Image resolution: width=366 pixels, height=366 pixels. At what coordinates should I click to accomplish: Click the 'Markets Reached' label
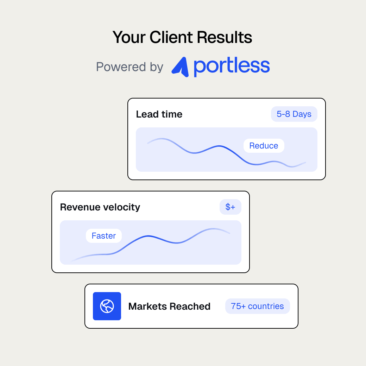(x=170, y=306)
